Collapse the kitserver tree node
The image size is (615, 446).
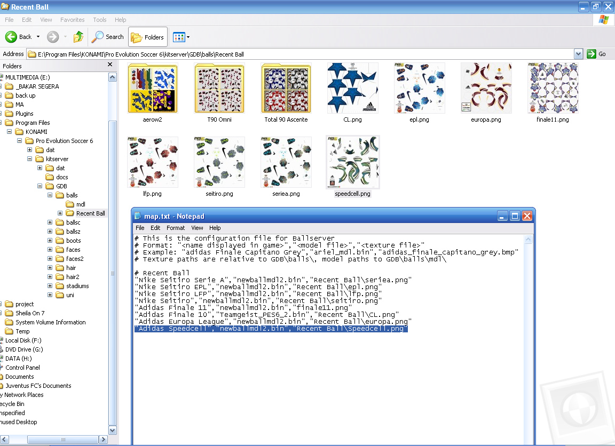(29, 159)
